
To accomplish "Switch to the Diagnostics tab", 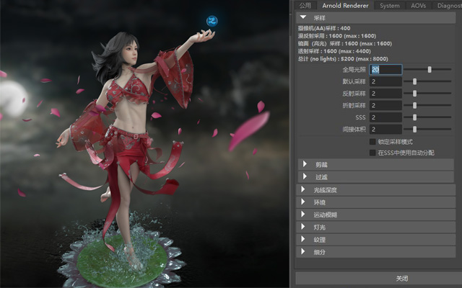I will [x=448, y=6].
